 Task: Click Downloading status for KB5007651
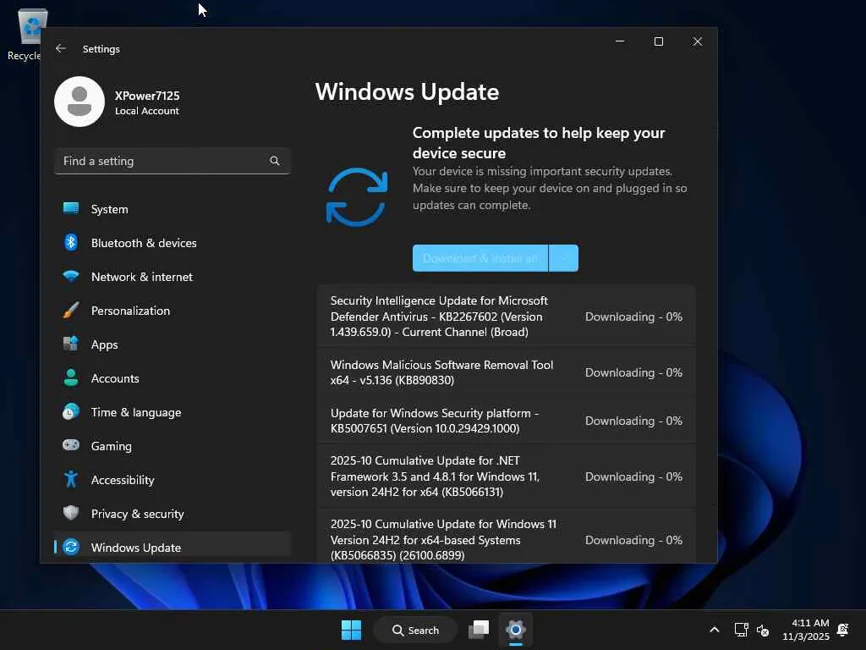tap(633, 421)
